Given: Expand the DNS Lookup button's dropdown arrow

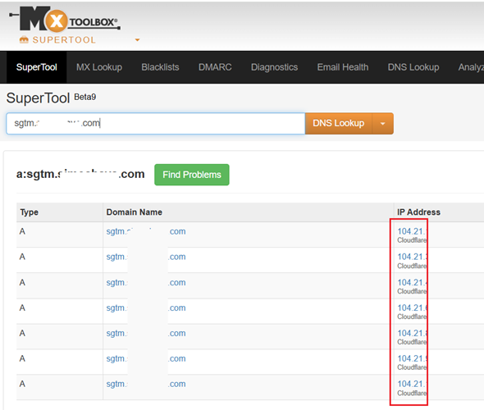Looking at the screenshot, I should [383, 123].
